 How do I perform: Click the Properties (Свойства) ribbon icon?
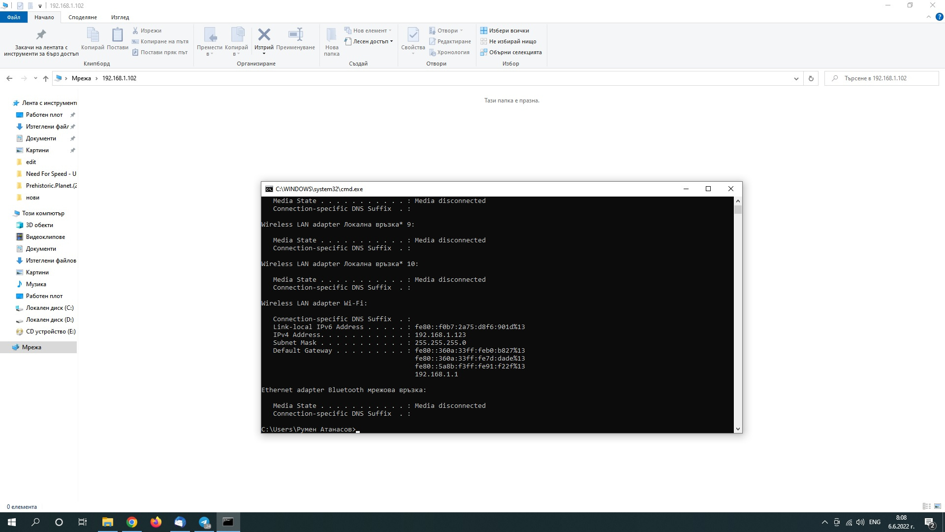413,35
